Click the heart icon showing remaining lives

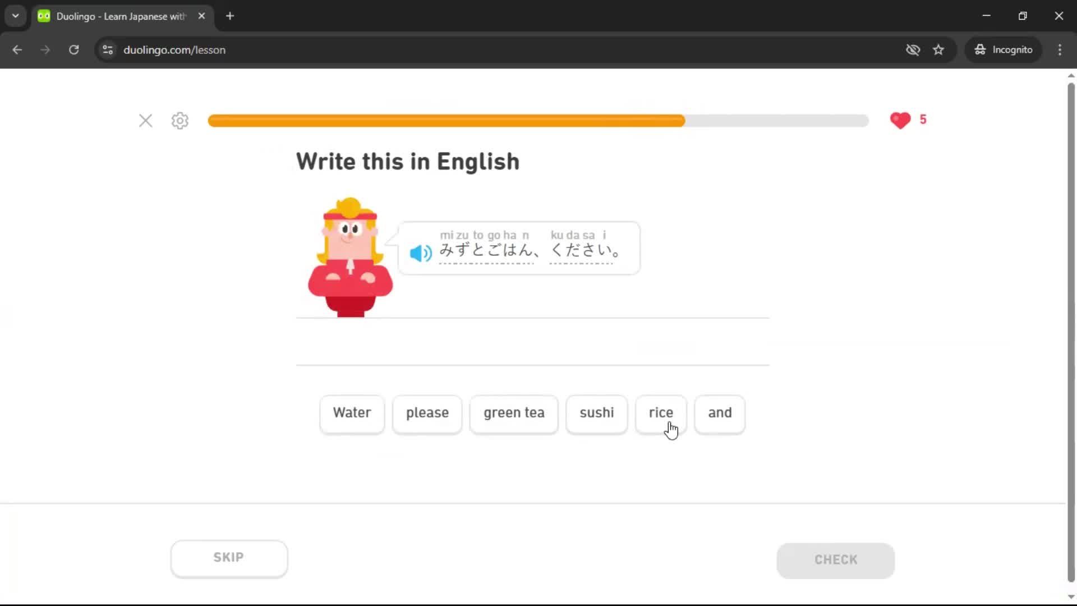900,120
